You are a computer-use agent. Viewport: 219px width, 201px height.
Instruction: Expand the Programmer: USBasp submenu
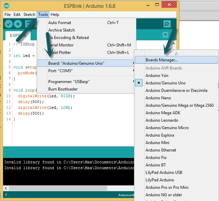click(x=86, y=82)
